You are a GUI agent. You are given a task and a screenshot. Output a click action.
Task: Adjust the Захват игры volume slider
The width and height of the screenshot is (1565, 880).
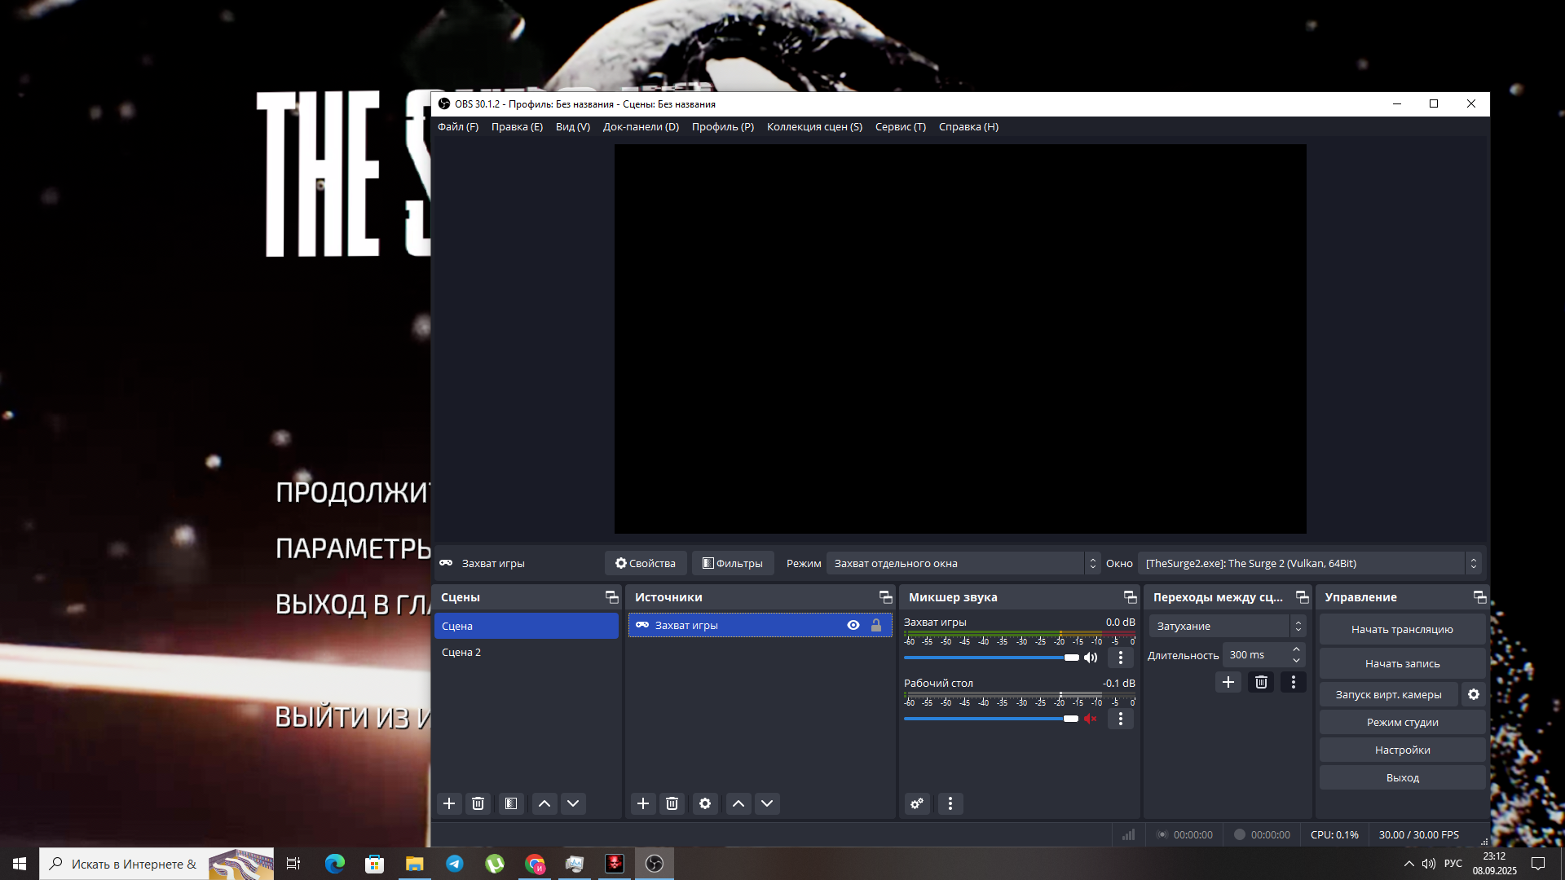pyautogui.click(x=1071, y=658)
